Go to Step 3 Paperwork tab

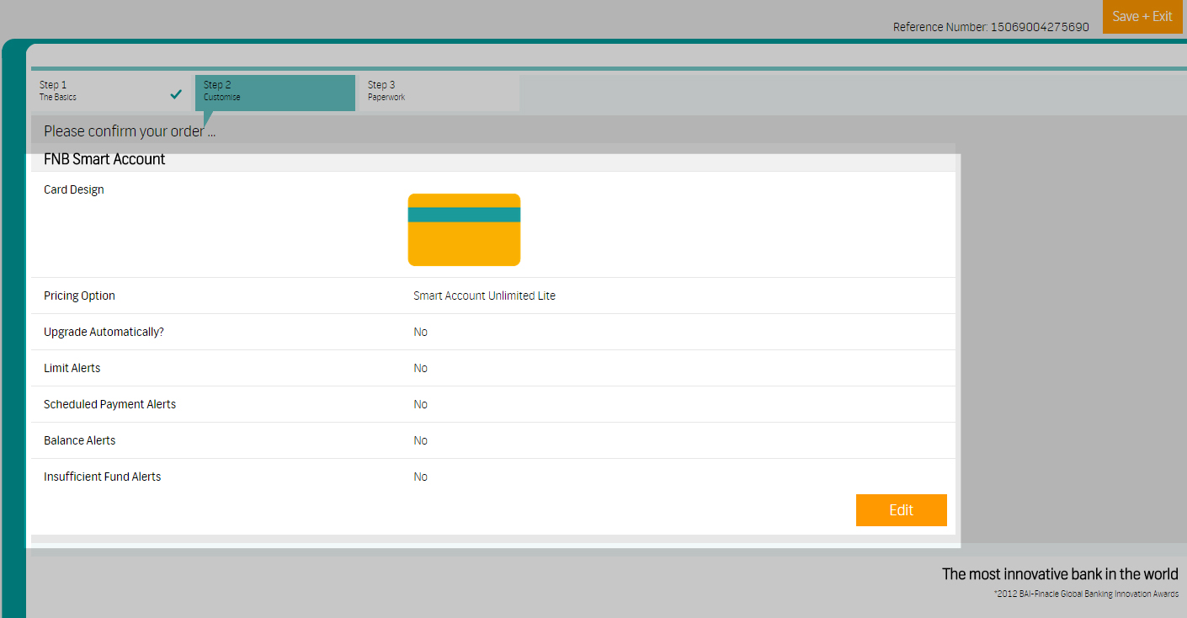tap(439, 91)
